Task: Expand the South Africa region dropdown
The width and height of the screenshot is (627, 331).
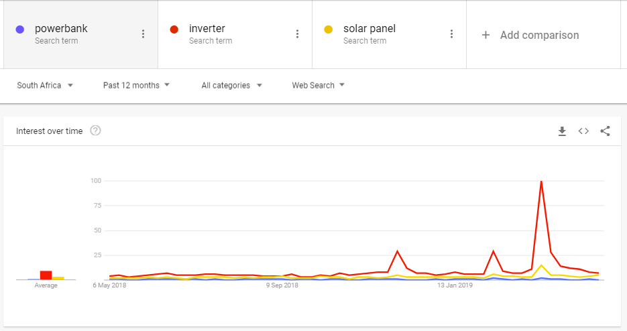Action: tap(45, 85)
